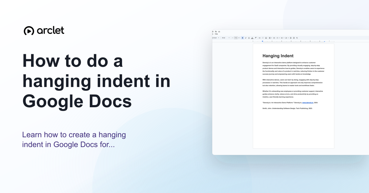Click the Decrease indent icon
Image resolution: width=369 pixels, height=193 pixels.
[x=291, y=38]
